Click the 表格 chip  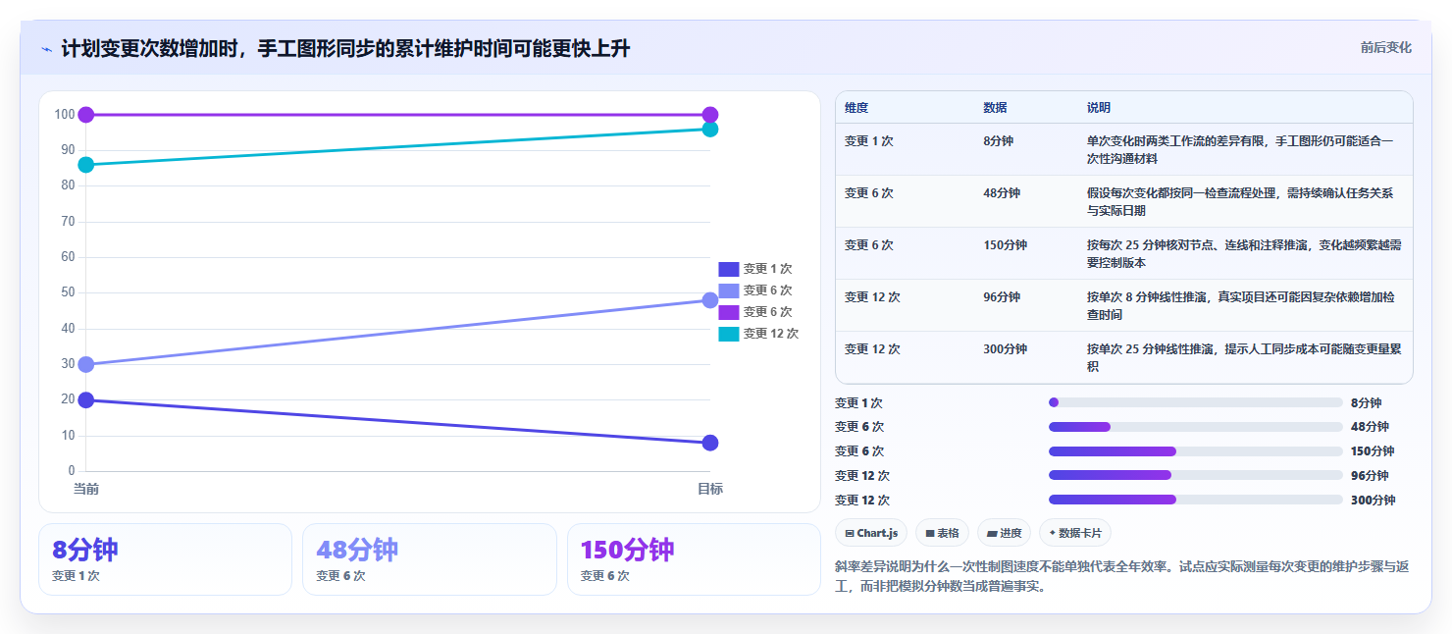pyautogui.click(x=943, y=533)
